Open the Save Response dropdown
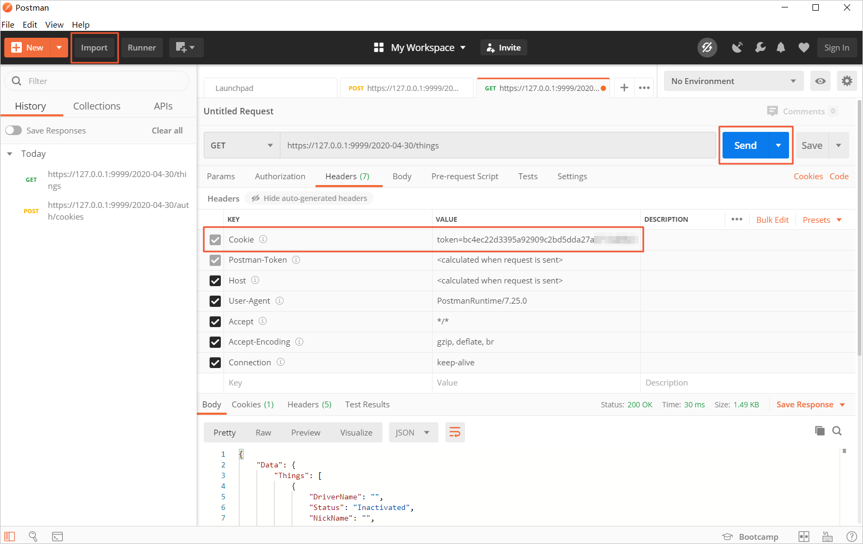This screenshot has height=544, width=863. (x=810, y=405)
